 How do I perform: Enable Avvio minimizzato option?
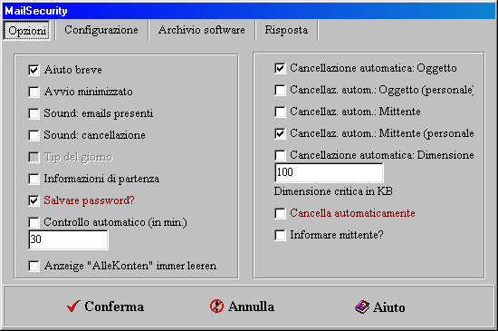click(34, 92)
